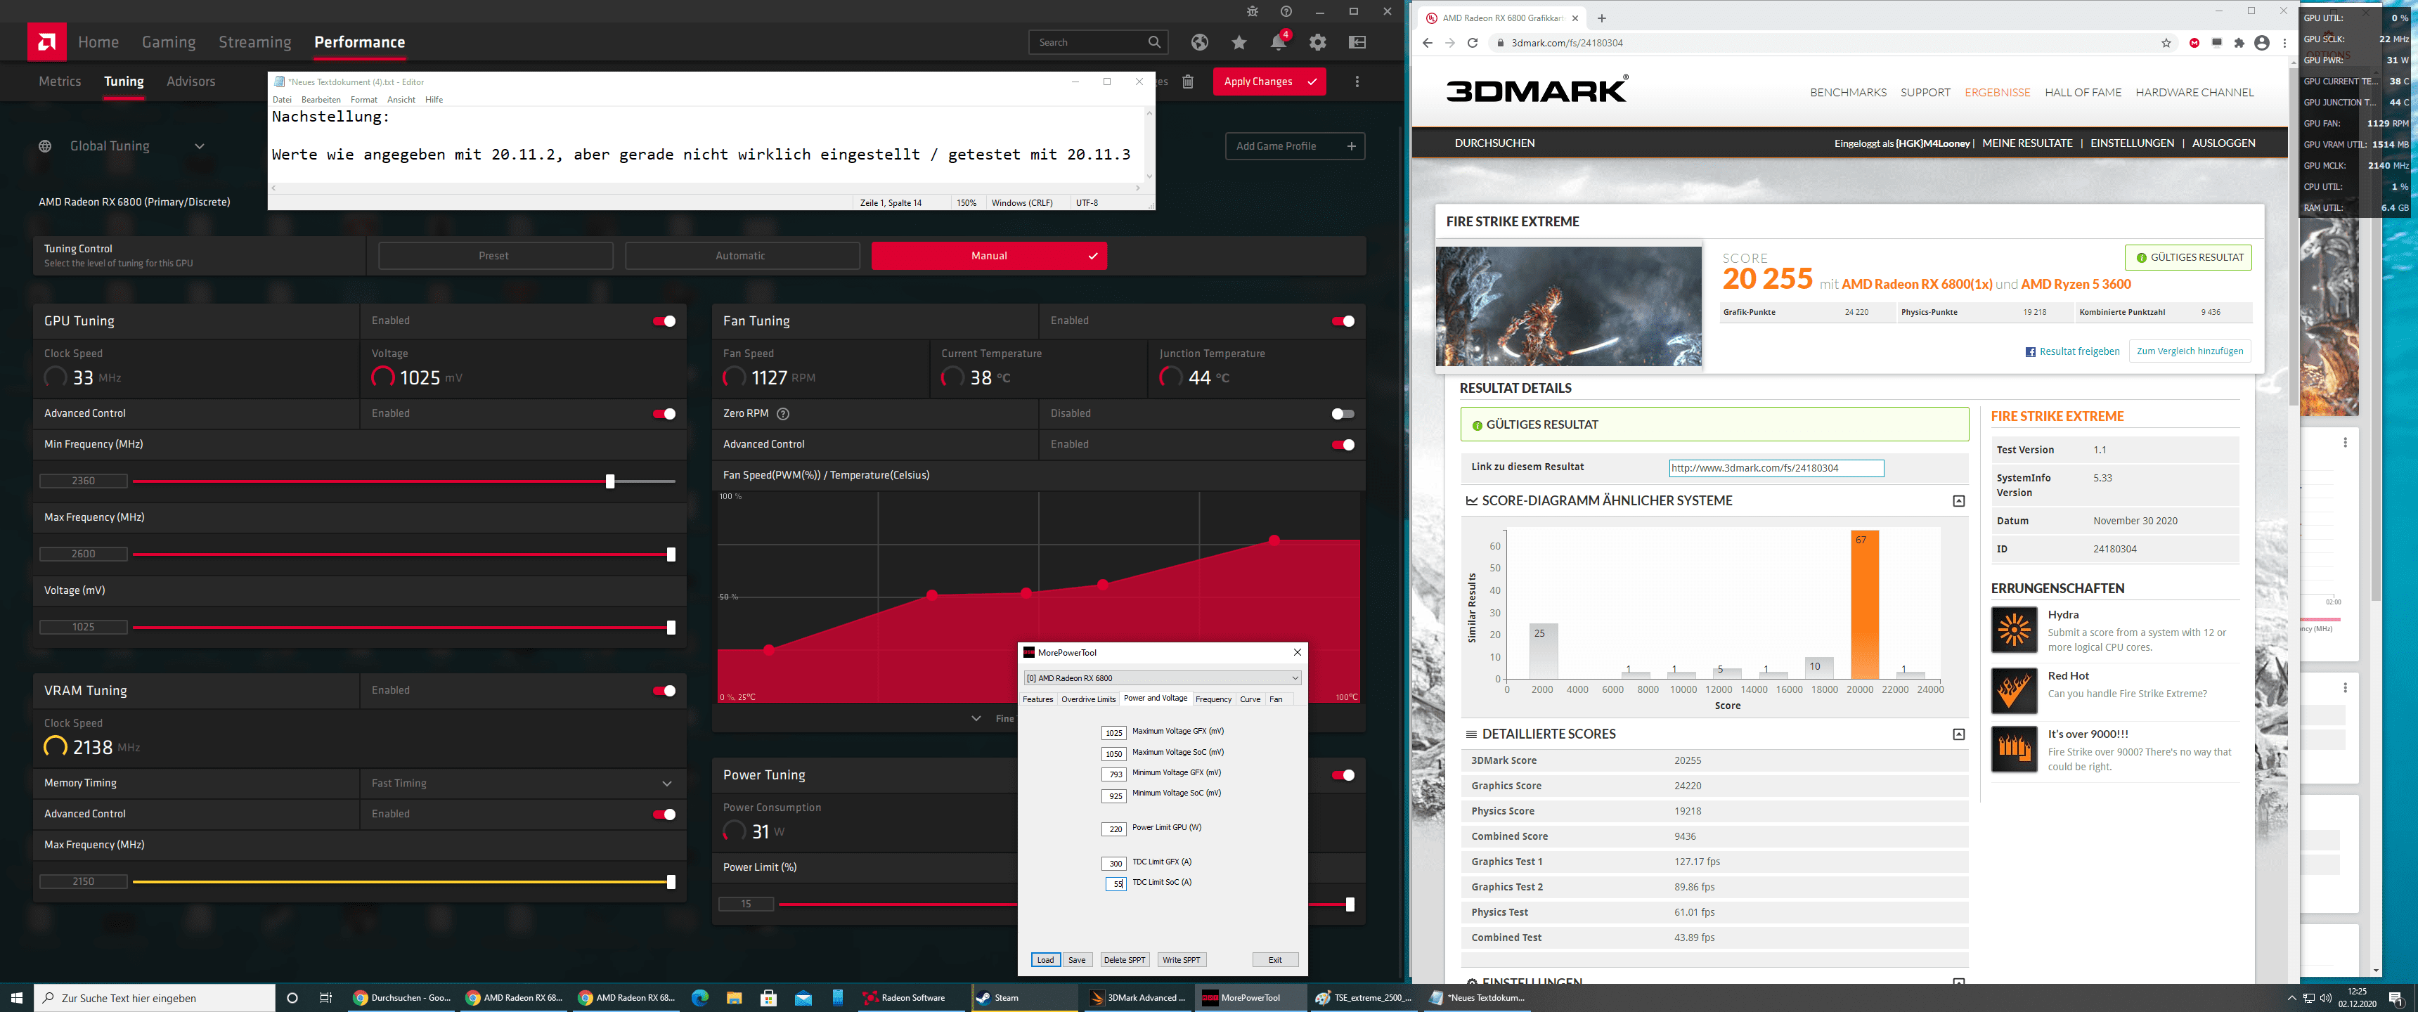The height and width of the screenshot is (1012, 2418).
Task: Expand Global Tuning profile dropdown
Action: [199, 146]
